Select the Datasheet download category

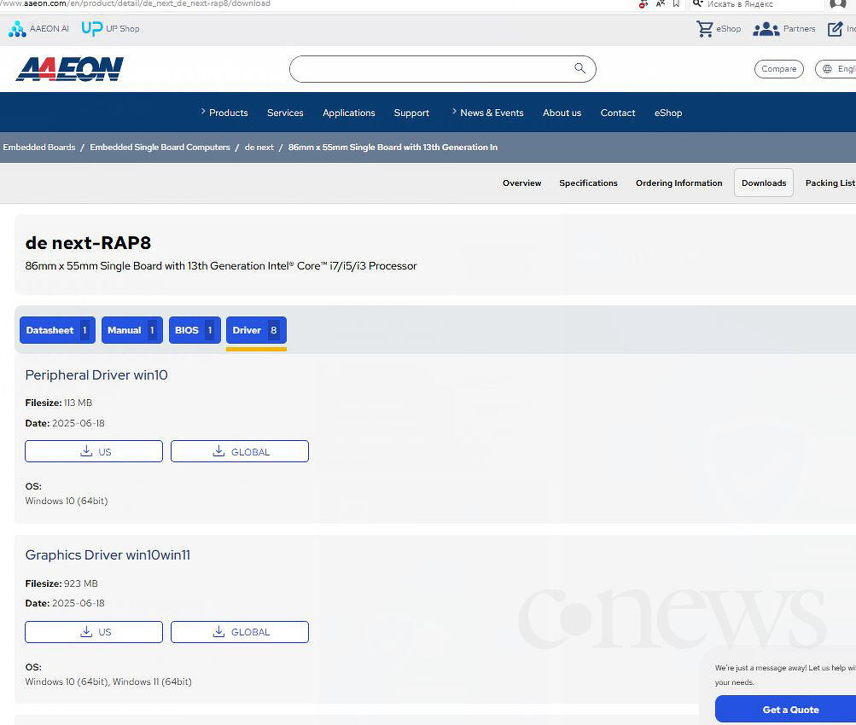tap(57, 330)
